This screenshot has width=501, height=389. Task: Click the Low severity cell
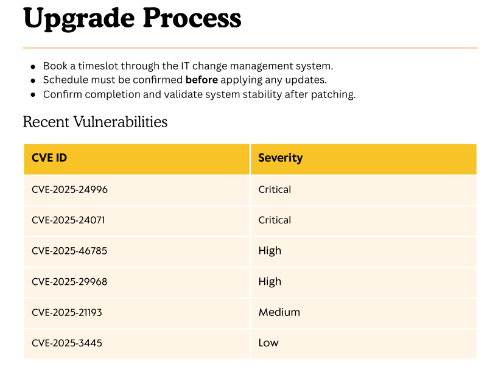pos(268,343)
